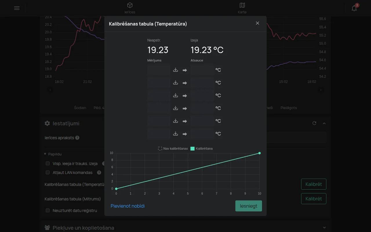Toggle Kalibrēšana legend series
371x232 pixels.
click(201, 148)
